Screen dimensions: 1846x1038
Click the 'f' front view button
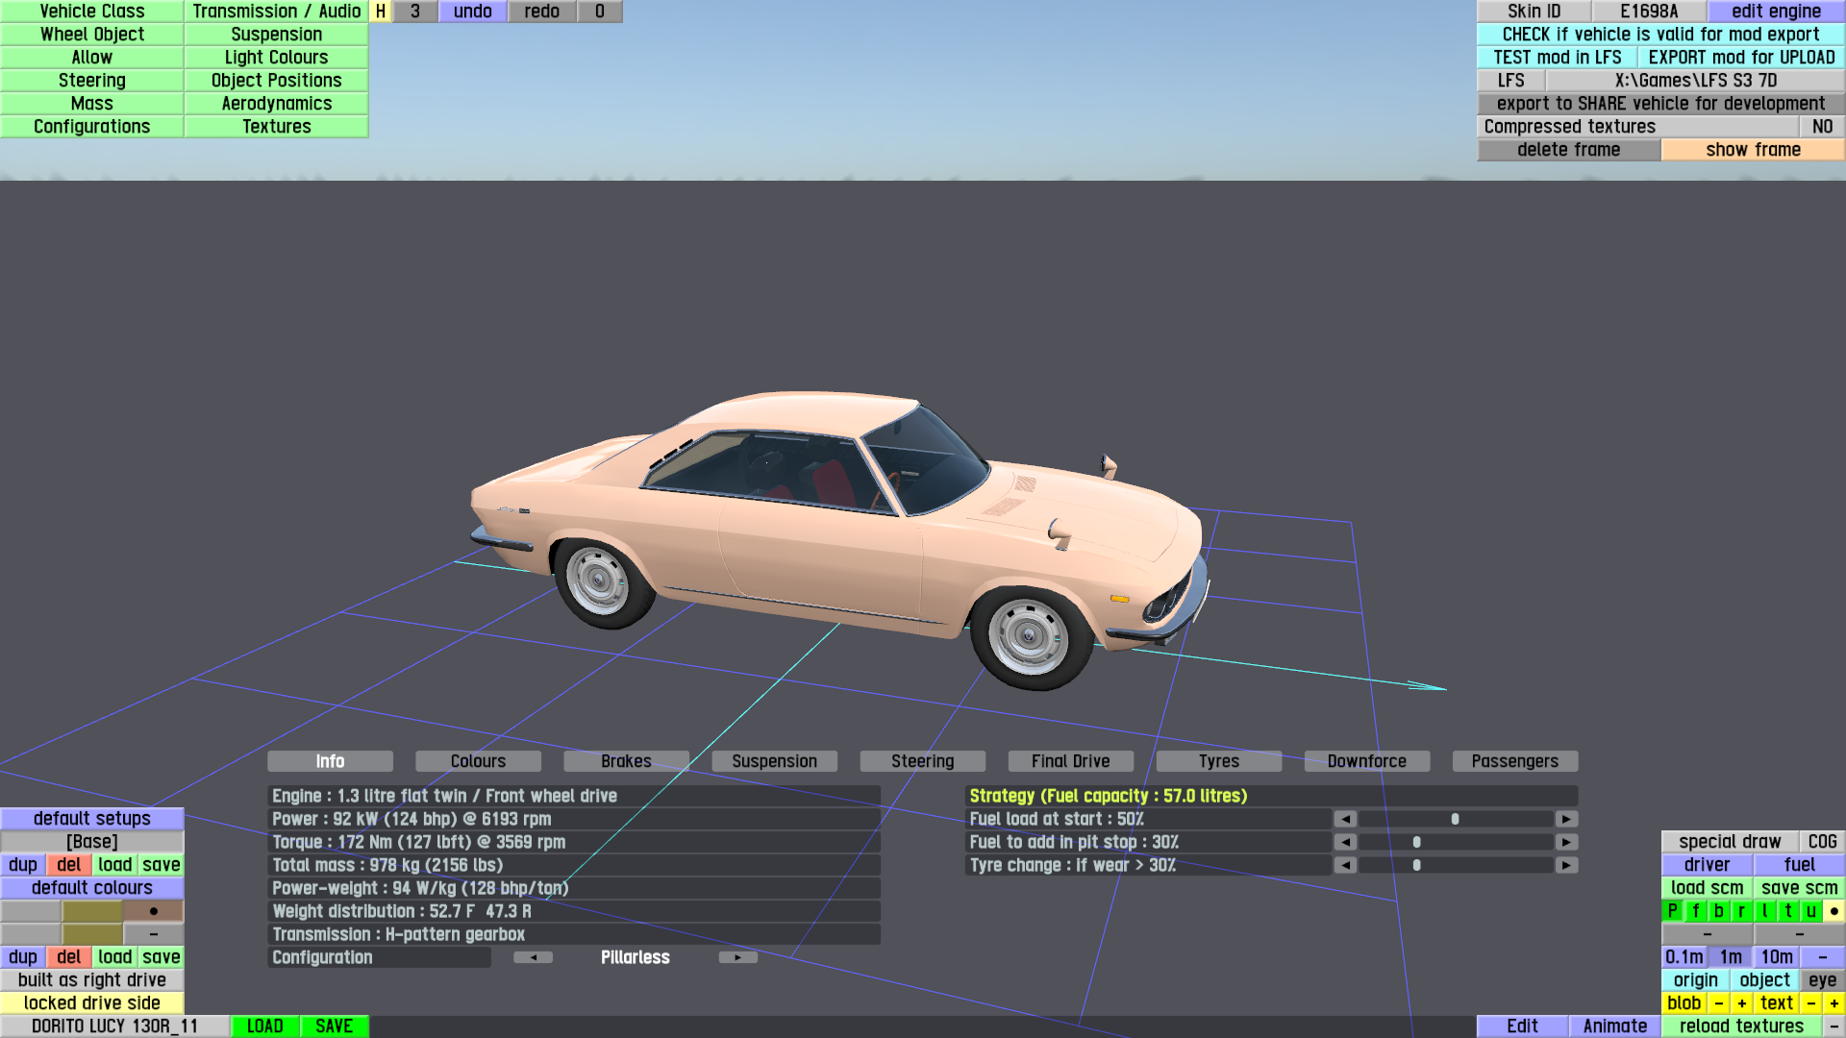point(1696,911)
